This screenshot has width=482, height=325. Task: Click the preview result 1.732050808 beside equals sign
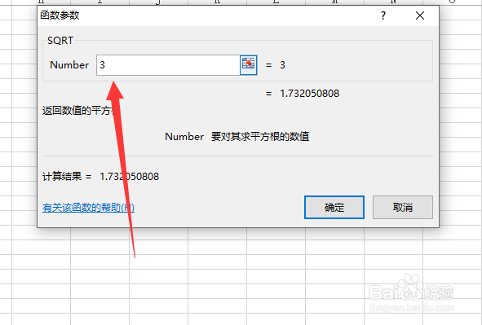(x=310, y=94)
